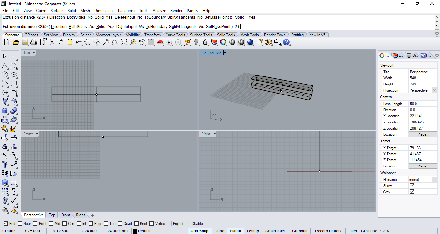Click the Lock objects padlock icon

205,42
